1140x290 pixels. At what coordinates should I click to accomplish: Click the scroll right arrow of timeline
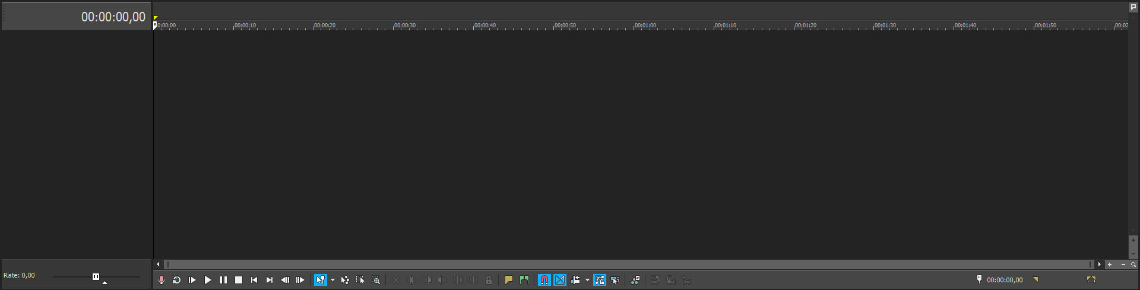coord(1100,264)
